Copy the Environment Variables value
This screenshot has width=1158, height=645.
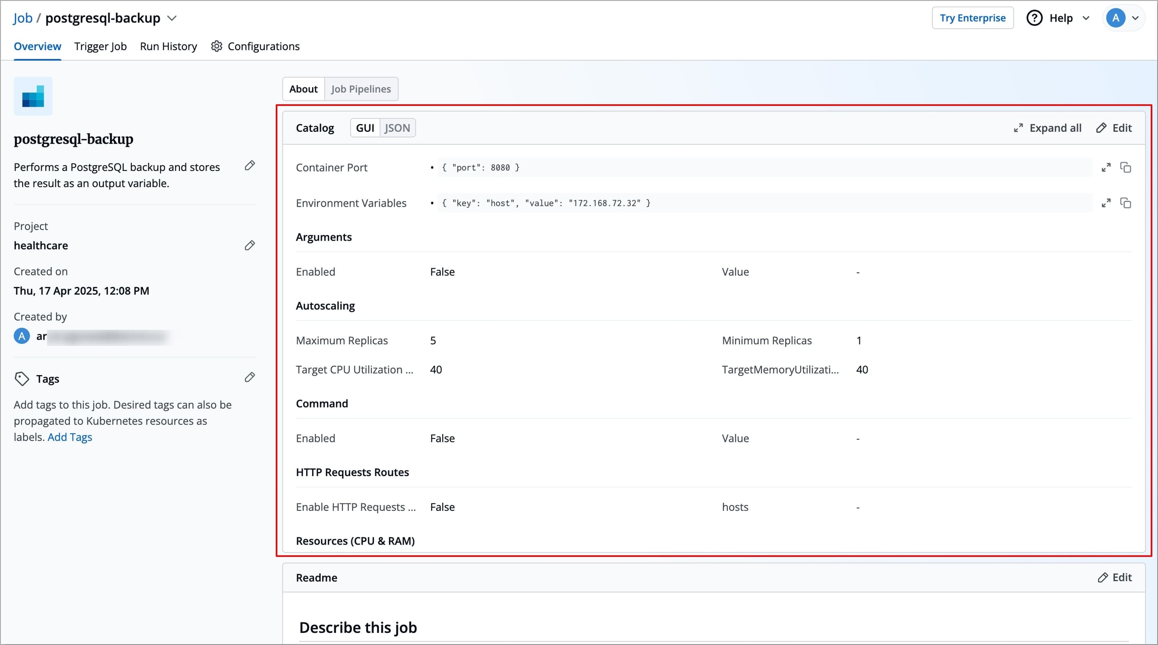[1126, 203]
